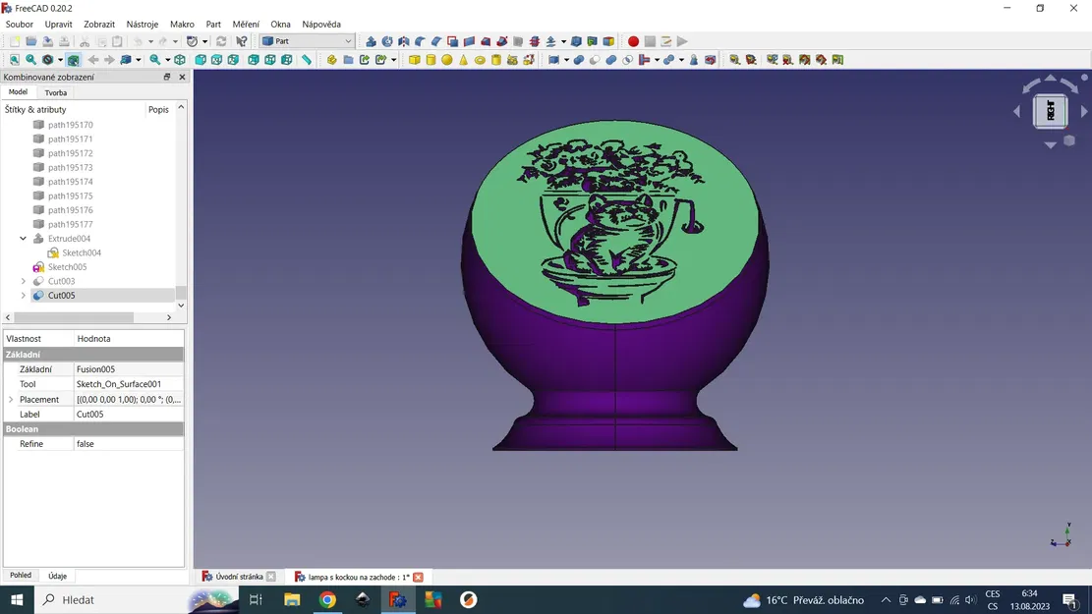This screenshot has height=614, width=1092.
Task: Start macro recording with red circle
Action: 633,41
